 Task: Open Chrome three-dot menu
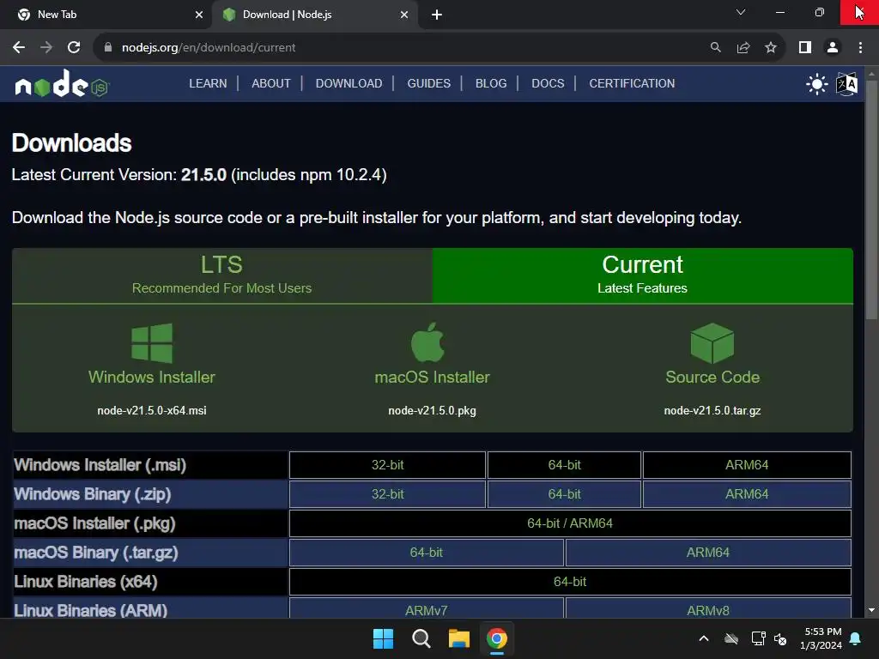[860, 48]
